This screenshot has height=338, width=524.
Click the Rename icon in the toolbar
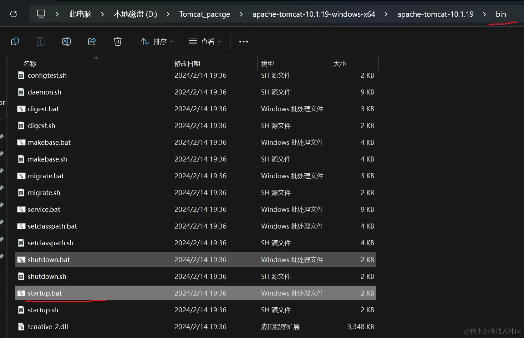[x=66, y=41]
